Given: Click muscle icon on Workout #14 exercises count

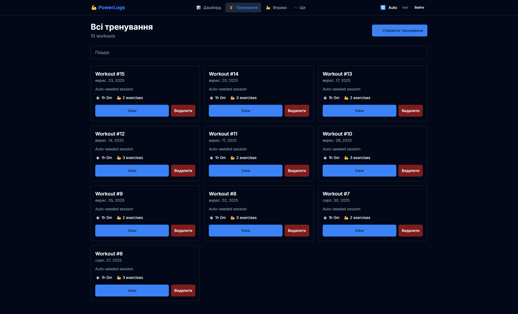Looking at the screenshot, I should [233, 98].
